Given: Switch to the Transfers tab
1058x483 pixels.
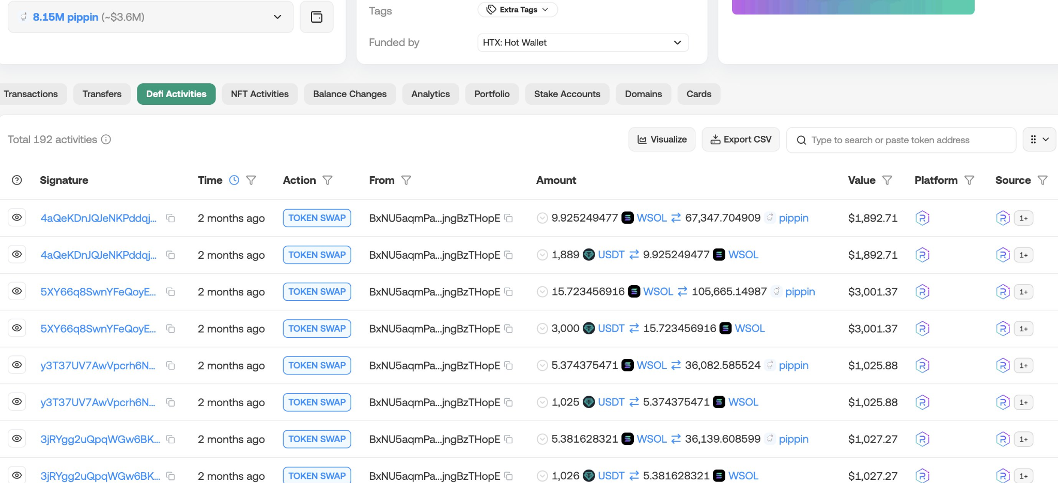Looking at the screenshot, I should click(x=102, y=94).
